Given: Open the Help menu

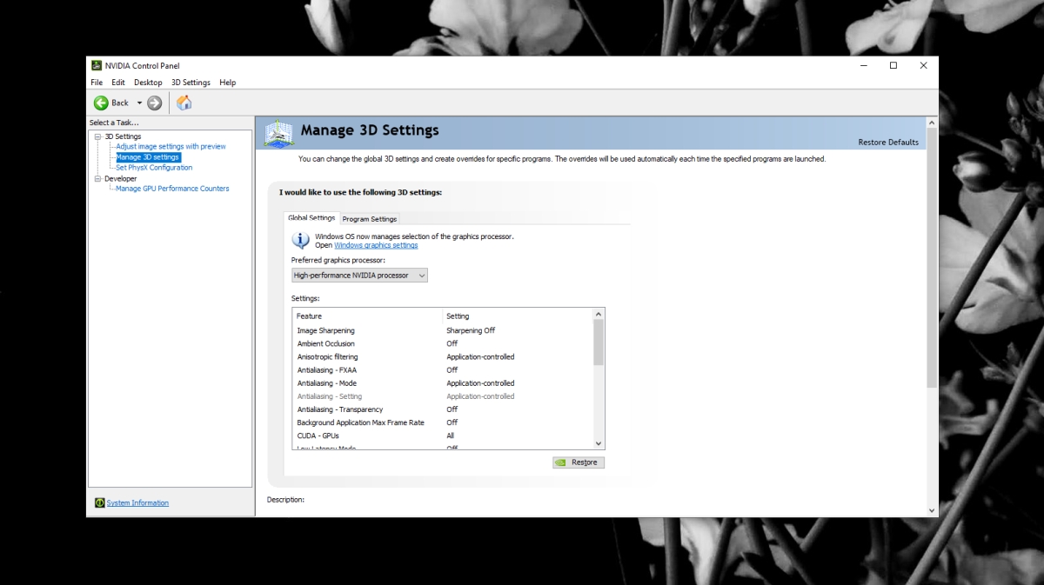Looking at the screenshot, I should [x=228, y=83].
